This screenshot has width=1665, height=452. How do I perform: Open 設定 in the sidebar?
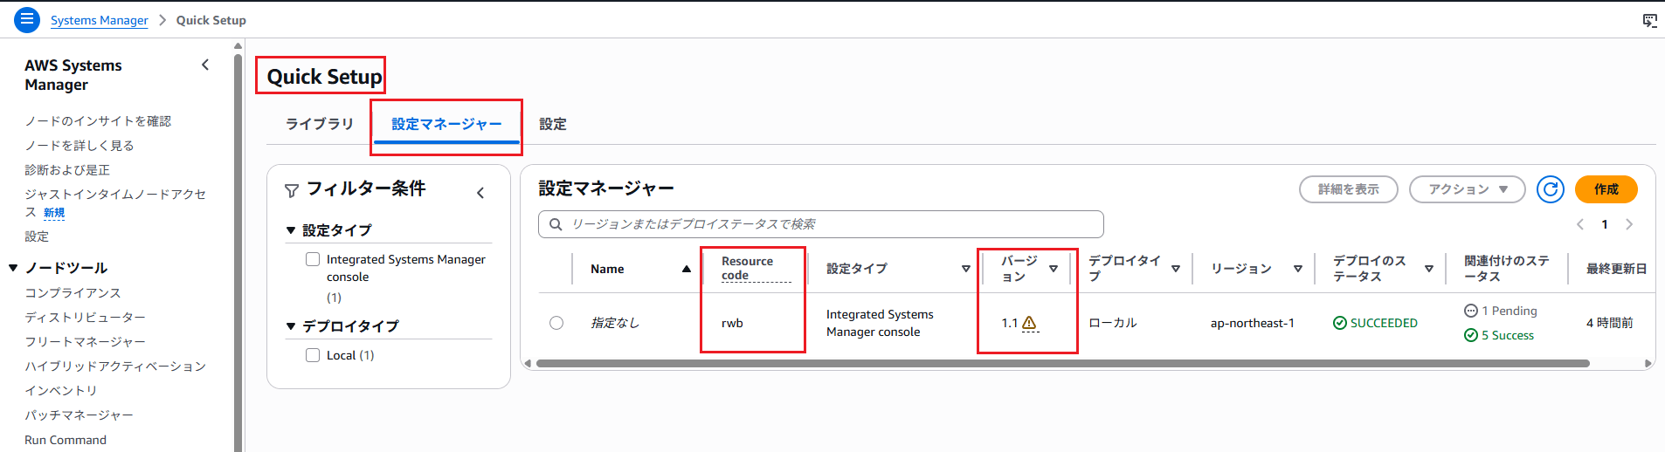point(37,236)
